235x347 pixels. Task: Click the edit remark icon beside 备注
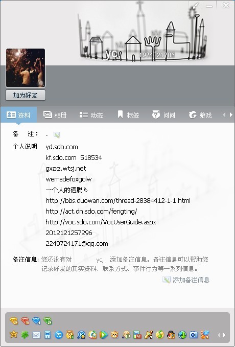pos(57,134)
